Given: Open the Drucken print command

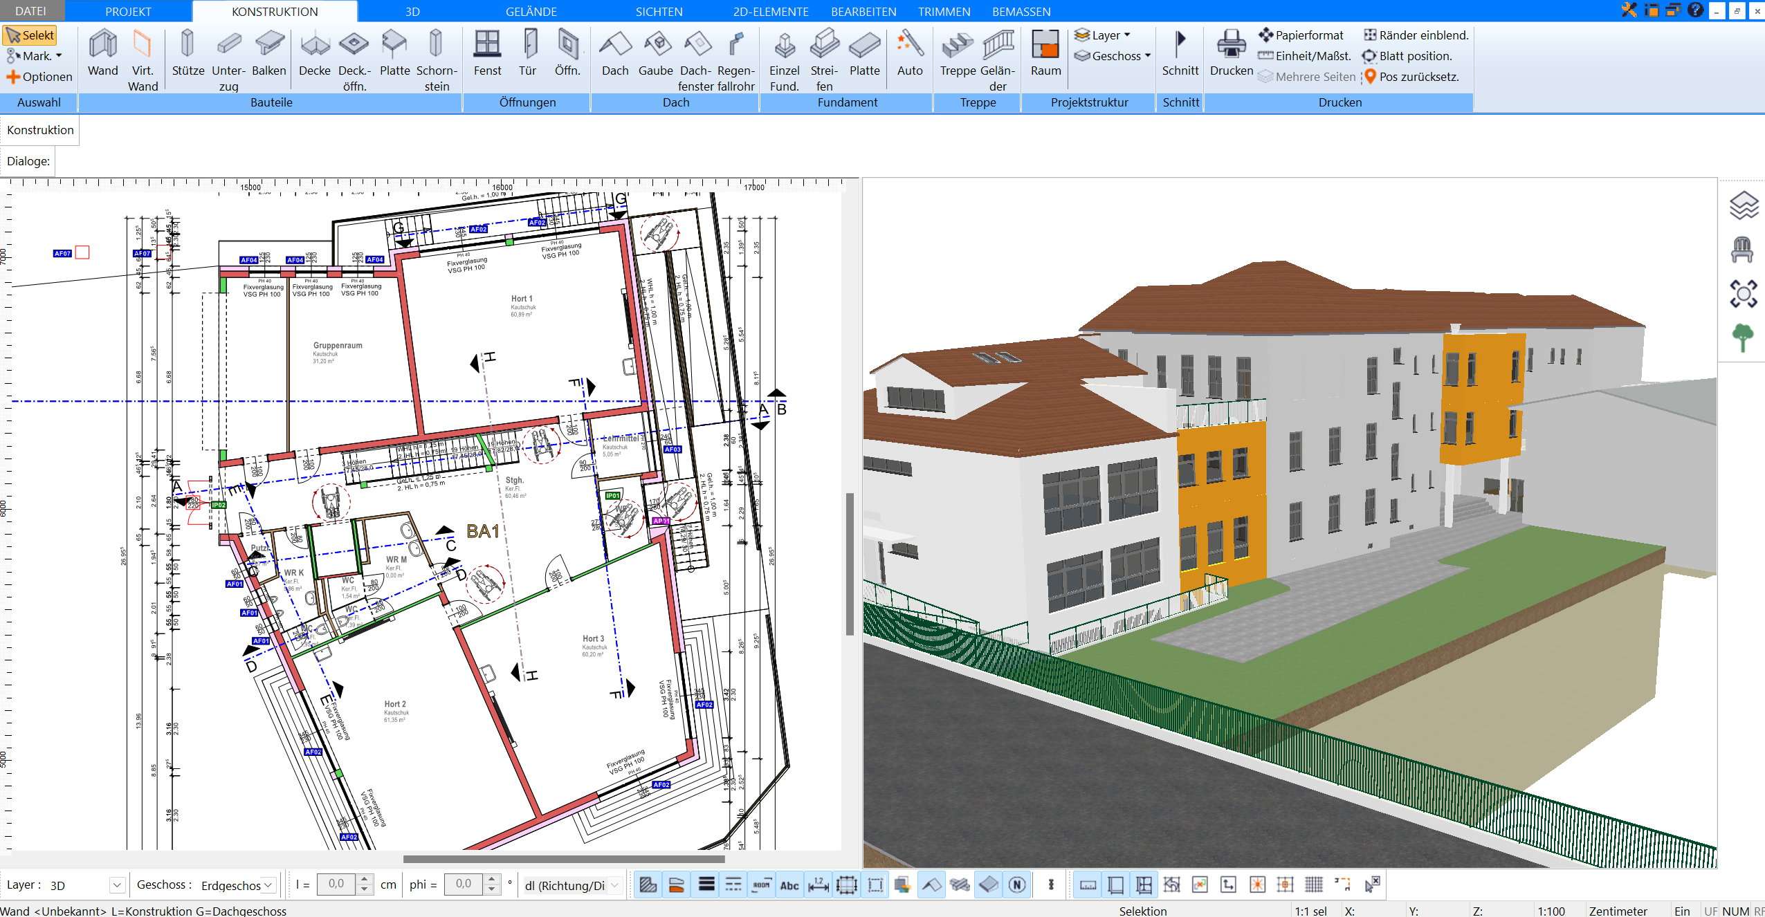Looking at the screenshot, I should click(1232, 53).
